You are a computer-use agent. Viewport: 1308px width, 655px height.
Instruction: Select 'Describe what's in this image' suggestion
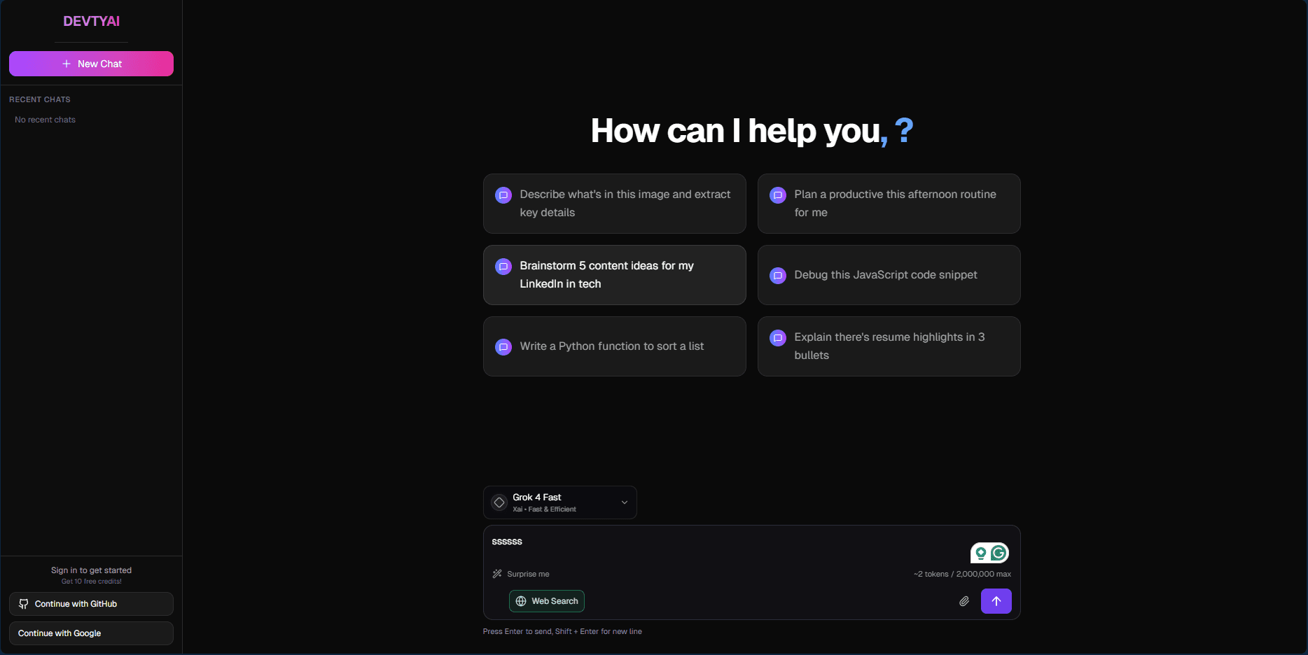click(614, 204)
